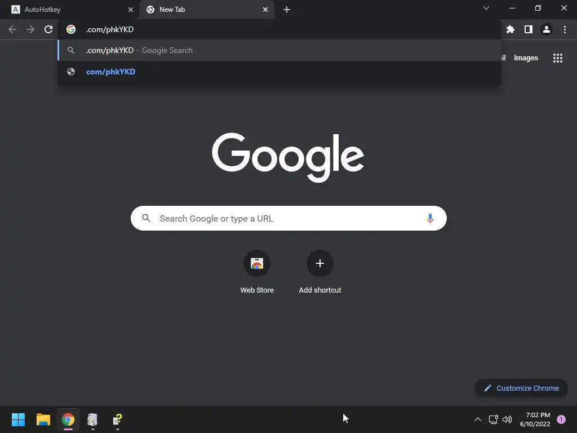The width and height of the screenshot is (577, 433).
Task: Show hidden system tray icons
Action: point(477,419)
